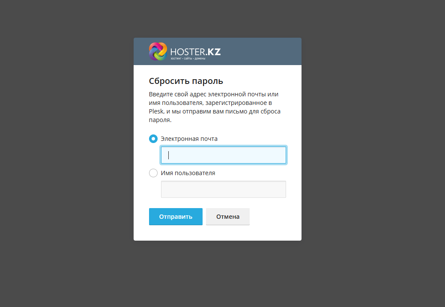Screen dimensions: 445x307
Task: Click the tagline 'хостинг • сайты • домены'
Action: (x=188, y=59)
